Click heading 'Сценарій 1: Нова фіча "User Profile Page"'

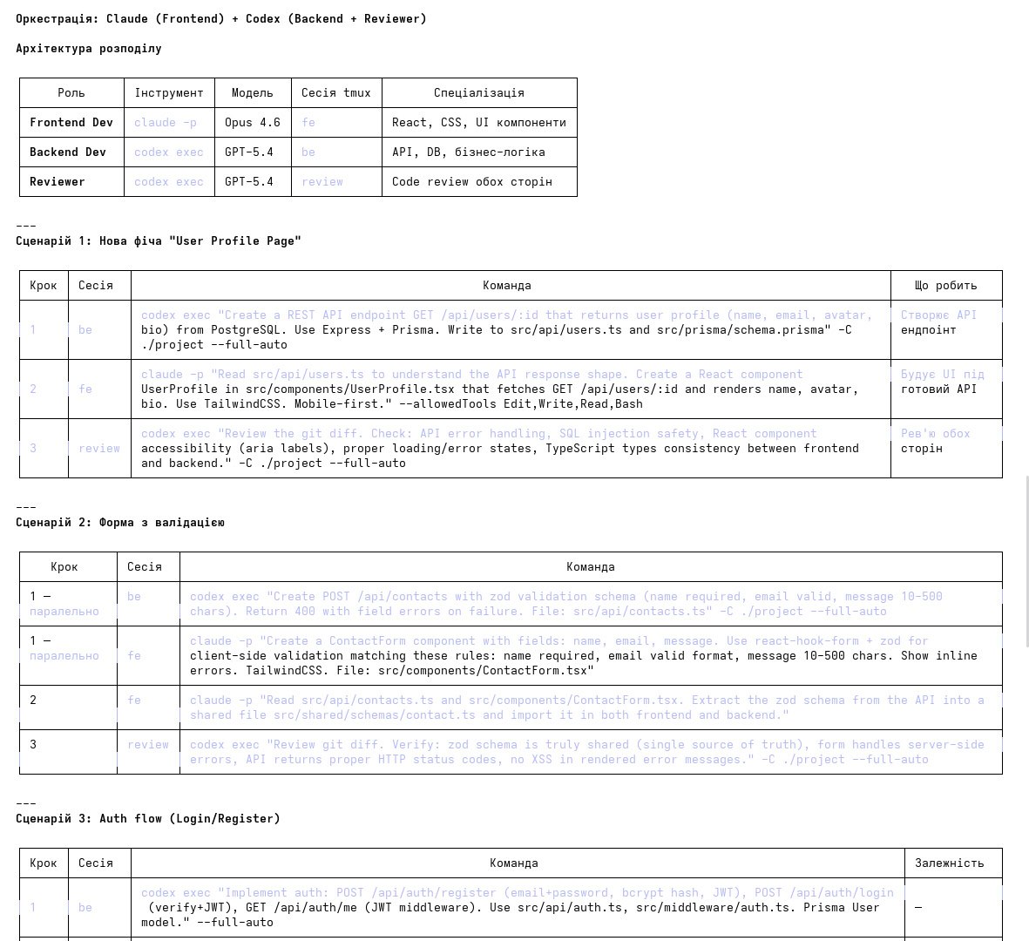159,241
